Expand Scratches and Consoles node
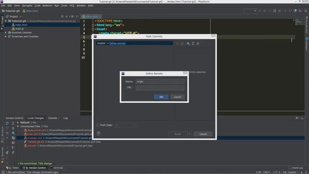Image resolution: width=309 pixels, height=174 pixels. tap(6, 37)
